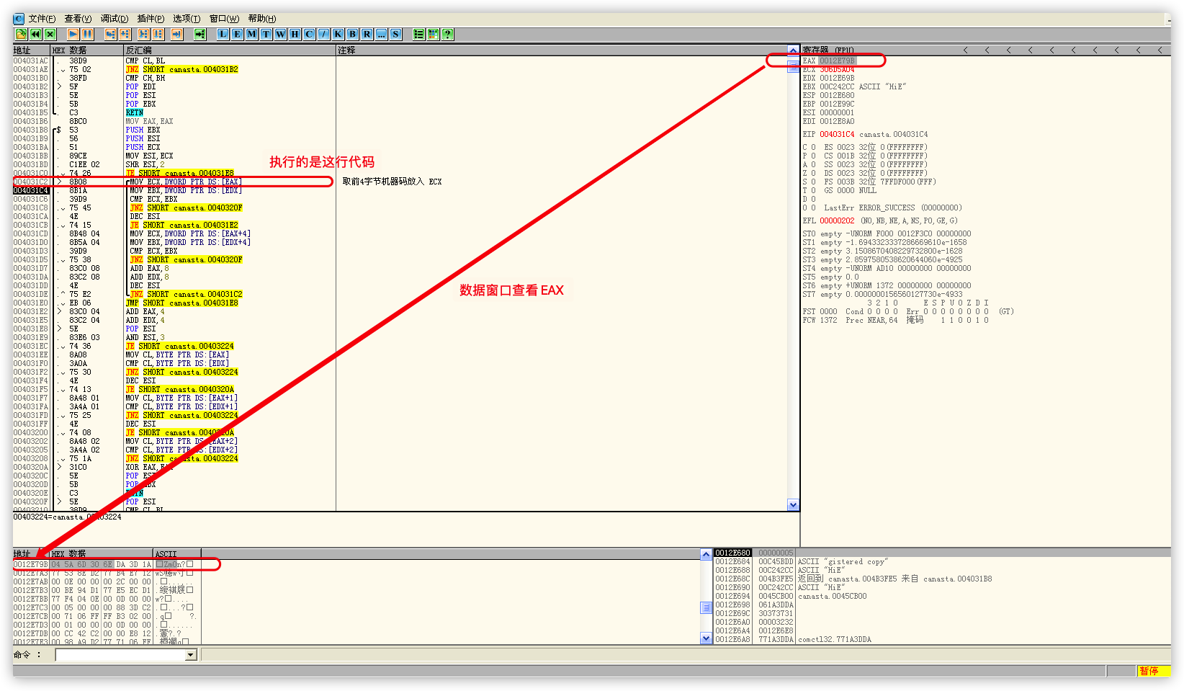
Task: Open the Log window (L)
Action: (x=223, y=34)
